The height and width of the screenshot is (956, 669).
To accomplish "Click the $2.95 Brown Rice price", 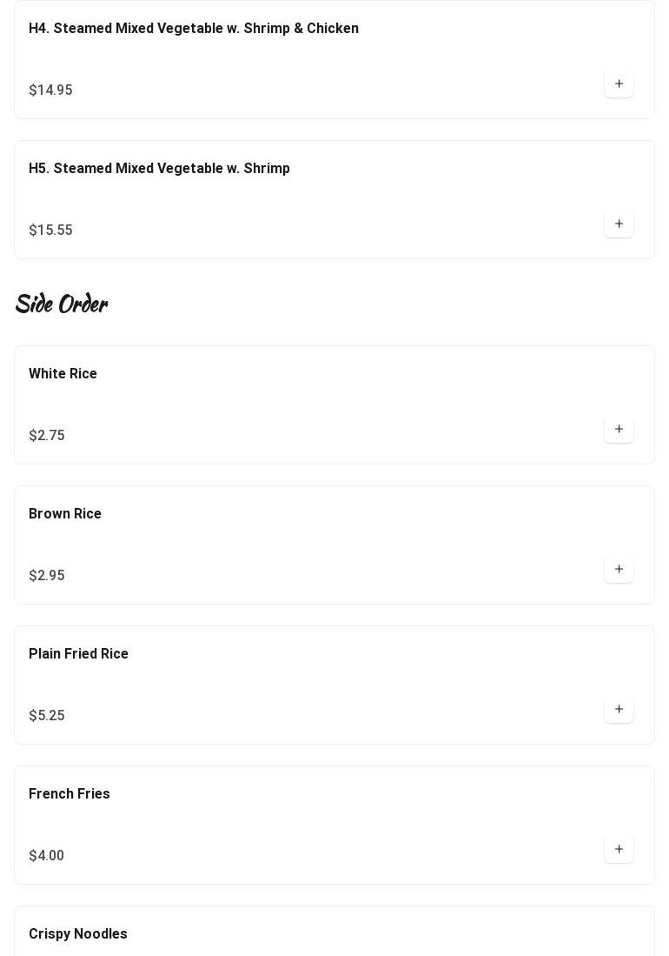I will (47, 576).
